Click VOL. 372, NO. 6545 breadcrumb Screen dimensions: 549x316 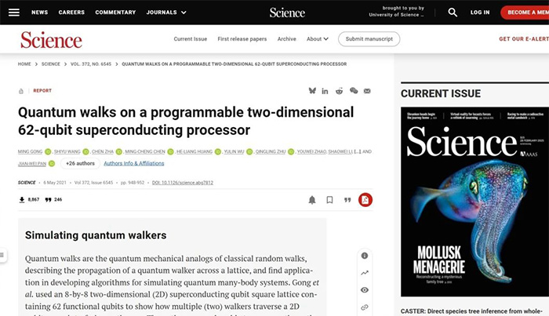coord(91,64)
